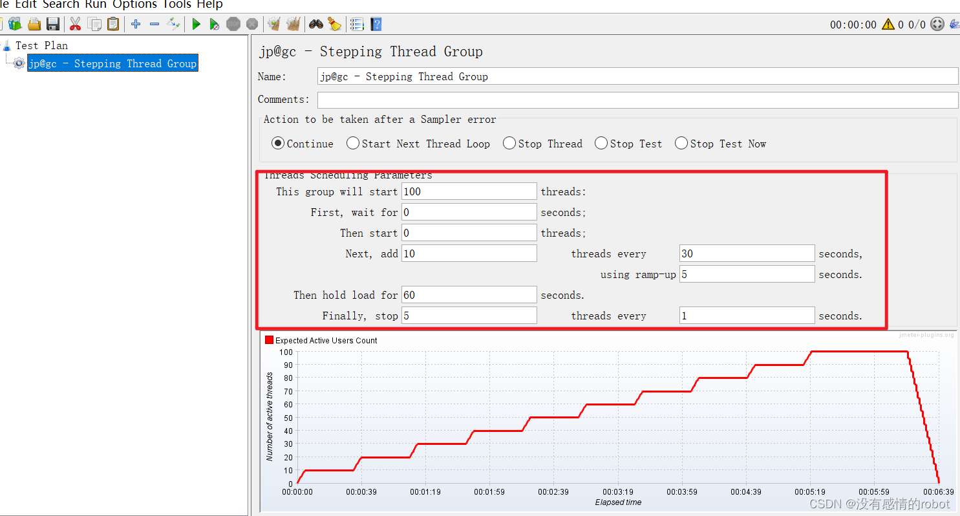The image size is (960, 516).
Task: Start test with no pauses icon
Action: (x=215, y=24)
